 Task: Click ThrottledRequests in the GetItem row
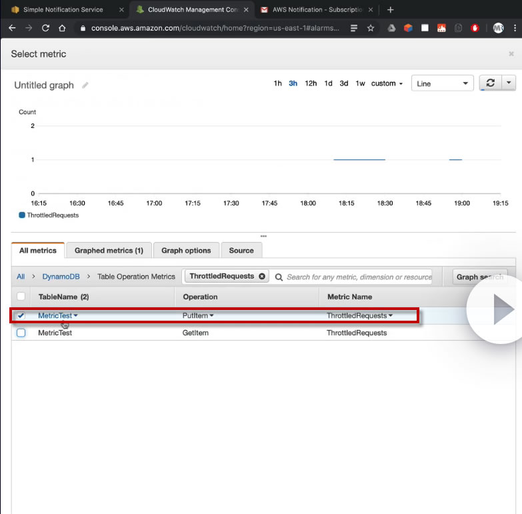357,333
